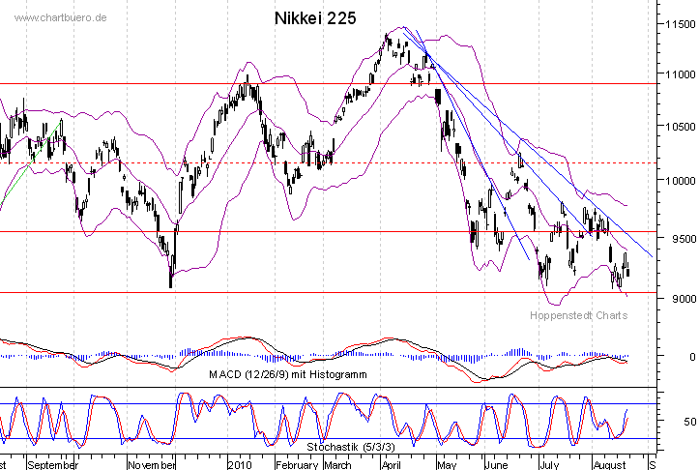This screenshot has width=699, height=470.
Task: Click the August month label
Action: pyautogui.click(x=610, y=465)
